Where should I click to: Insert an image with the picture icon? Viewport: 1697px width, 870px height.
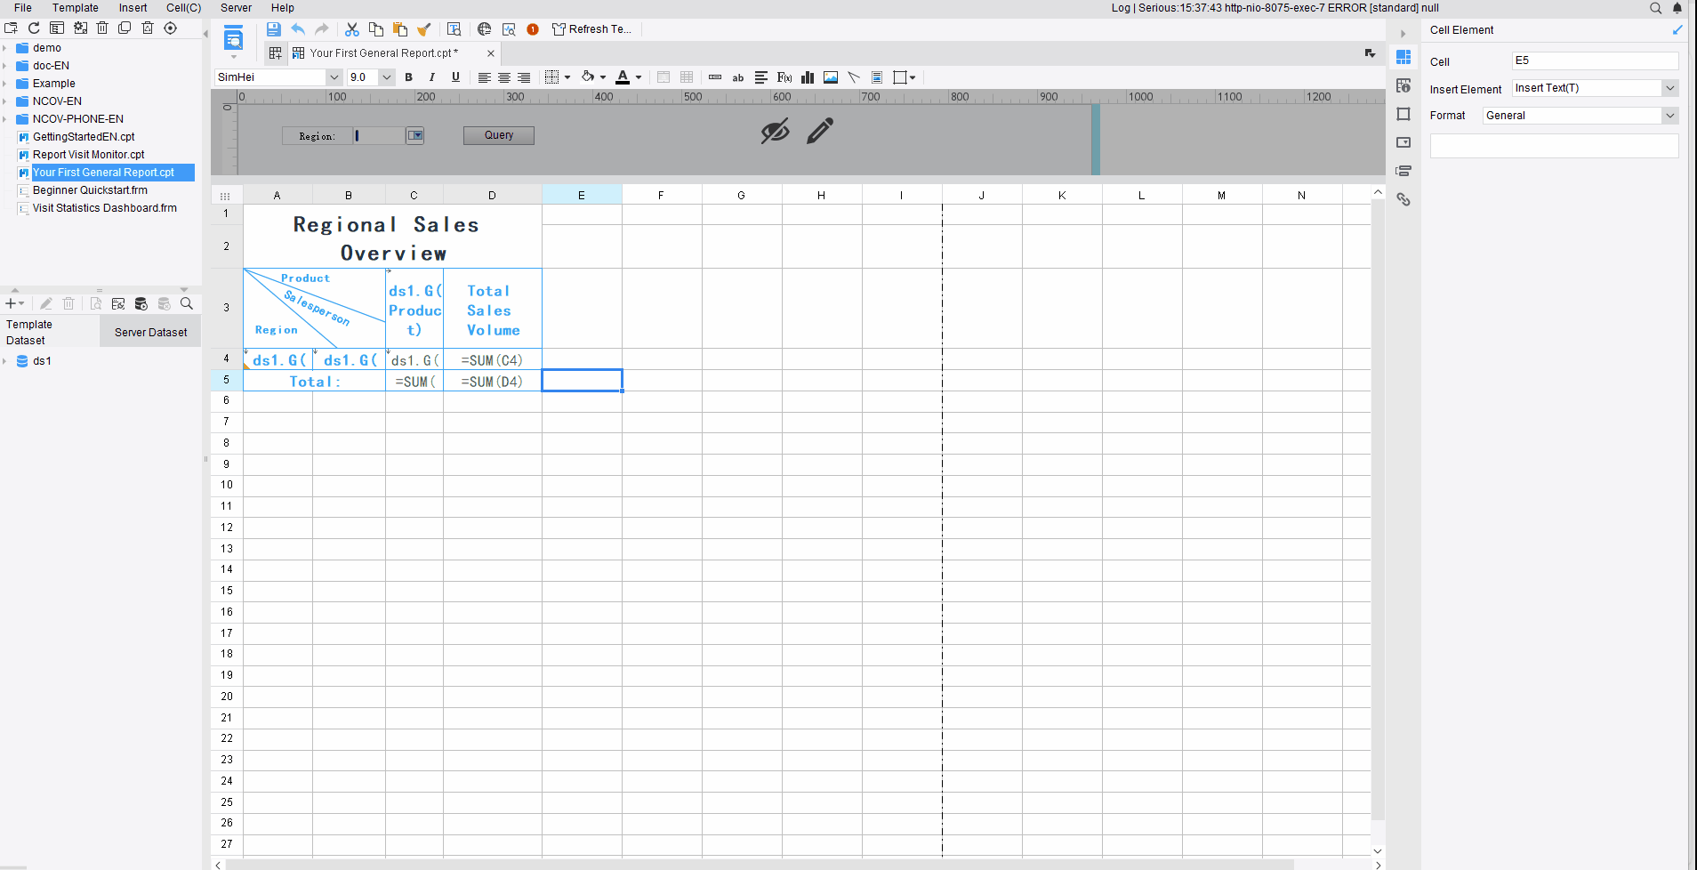point(831,77)
